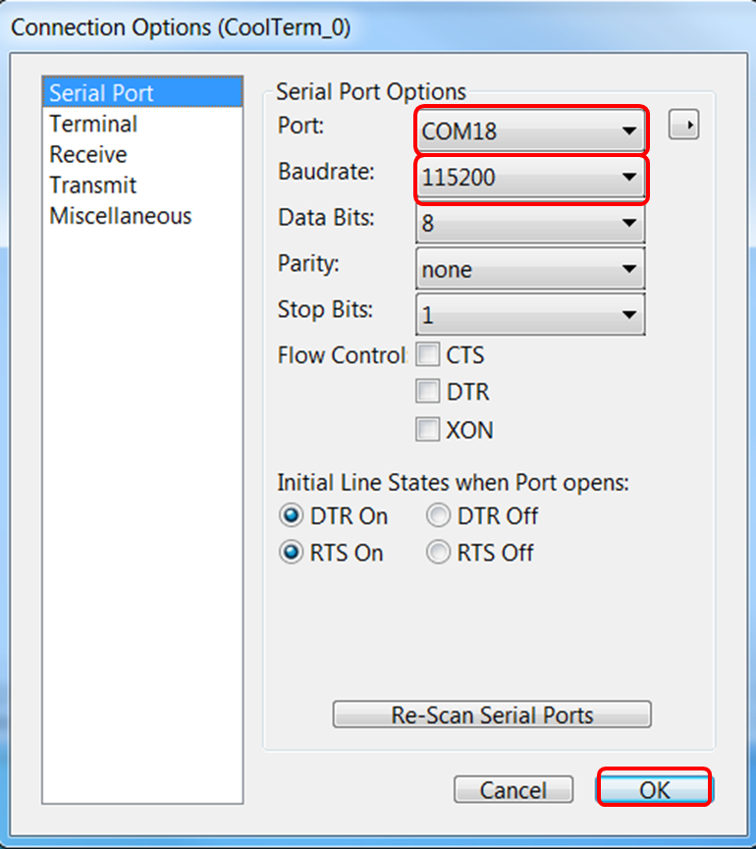Choose the RTS Off radio button
The height and width of the screenshot is (849, 756).
[x=439, y=554]
